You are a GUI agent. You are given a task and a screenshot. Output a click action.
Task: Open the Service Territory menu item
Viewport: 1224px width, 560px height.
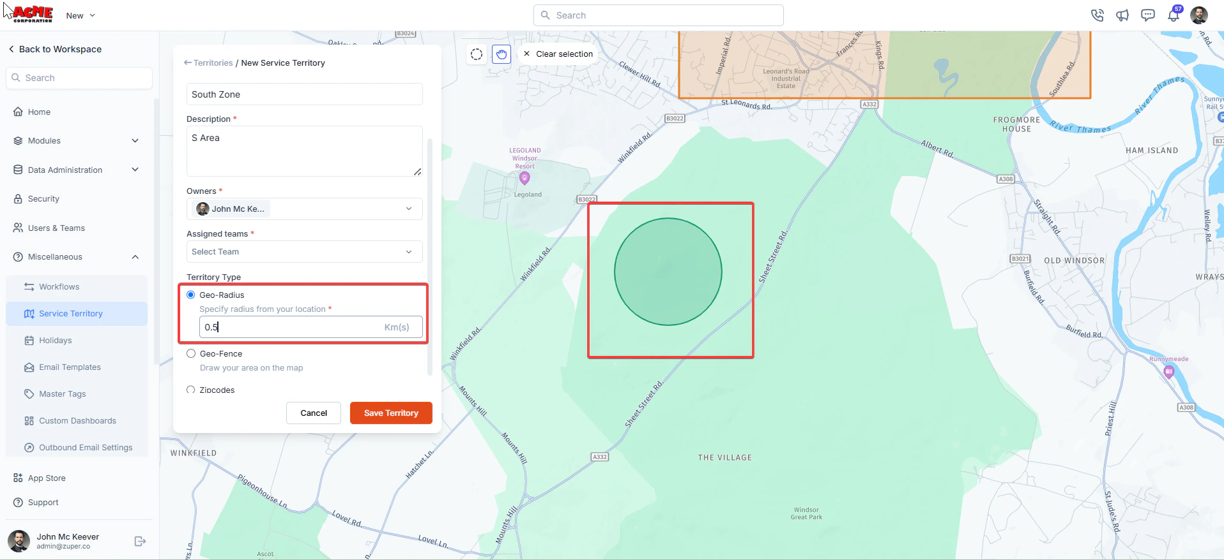coord(77,314)
